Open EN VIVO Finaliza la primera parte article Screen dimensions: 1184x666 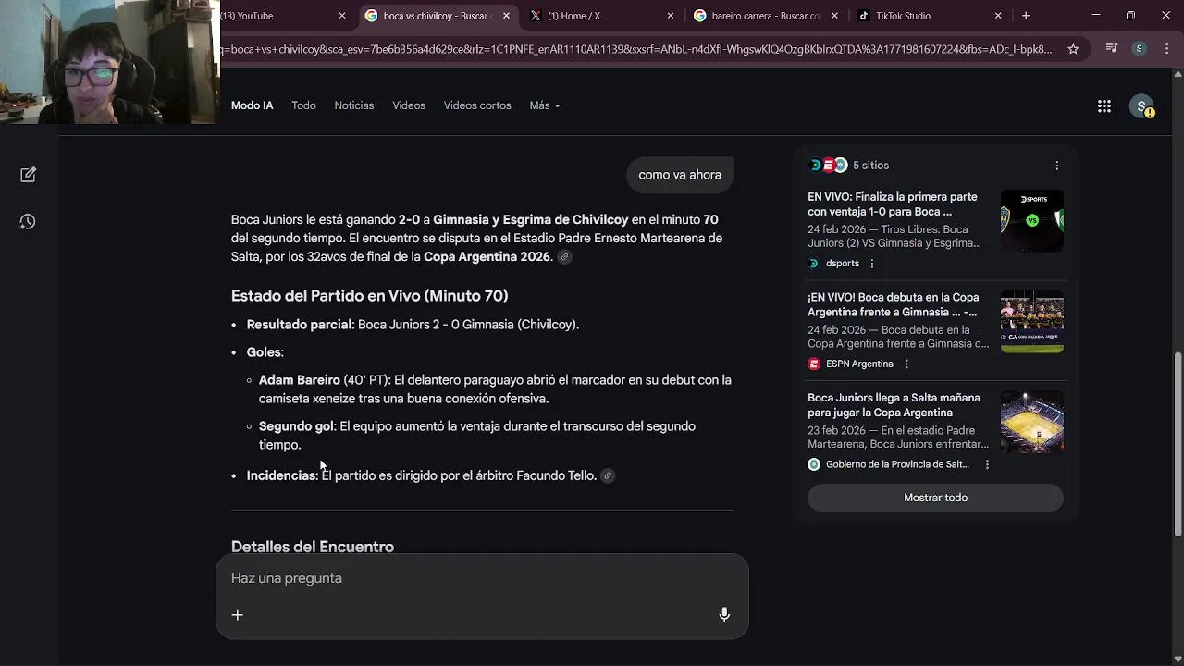click(894, 204)
